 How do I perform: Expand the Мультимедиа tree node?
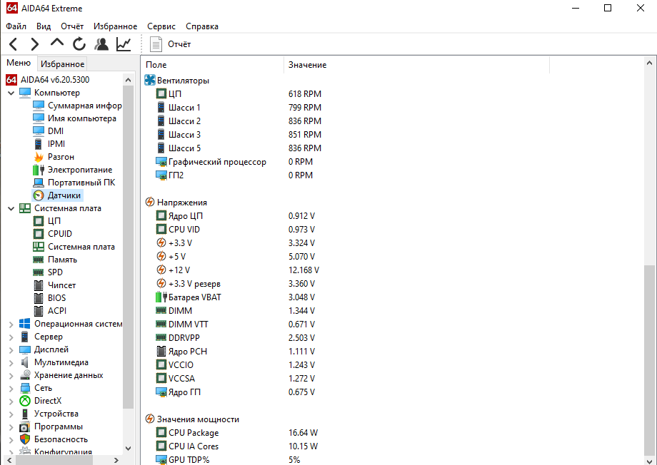click(x=11, y=363)
